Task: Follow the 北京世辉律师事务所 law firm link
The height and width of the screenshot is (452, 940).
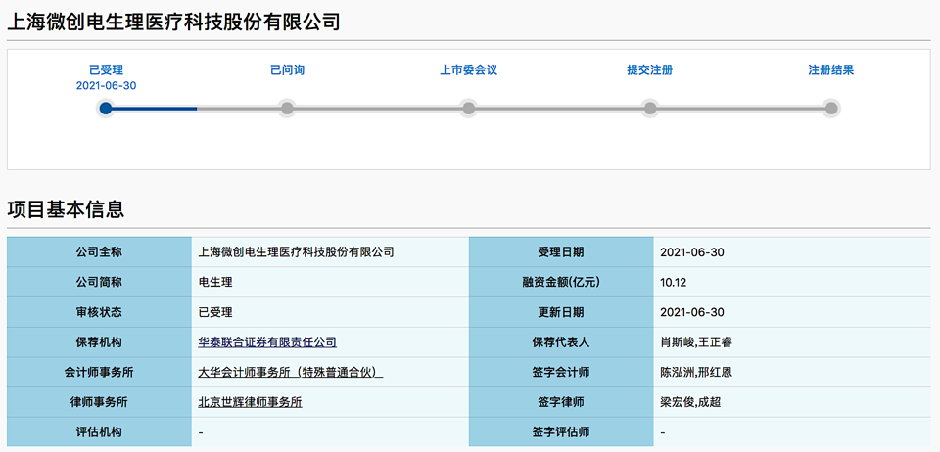Action: tap(250, 402)
